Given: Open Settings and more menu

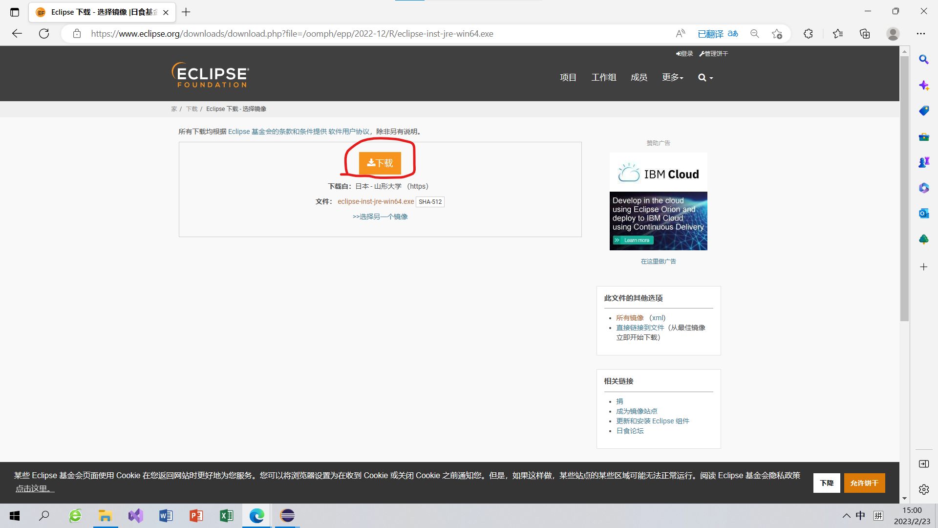Looking at the screenshot, I should [921, 34].
